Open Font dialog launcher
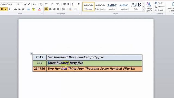Viewport: 174px width, 98px height. pos(42,14)
